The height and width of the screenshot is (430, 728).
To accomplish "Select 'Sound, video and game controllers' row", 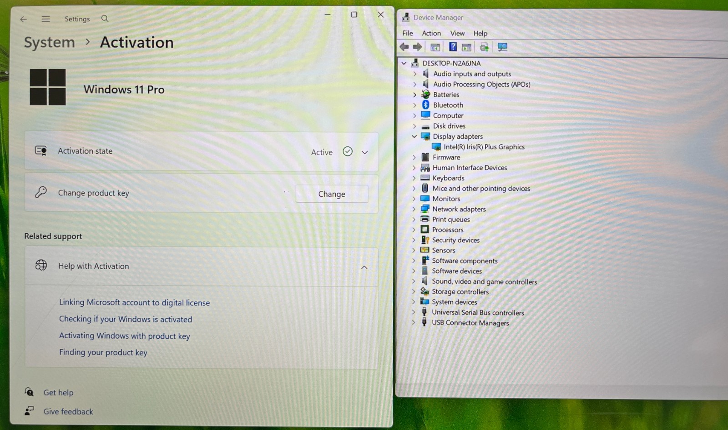I will coord(485,282).
